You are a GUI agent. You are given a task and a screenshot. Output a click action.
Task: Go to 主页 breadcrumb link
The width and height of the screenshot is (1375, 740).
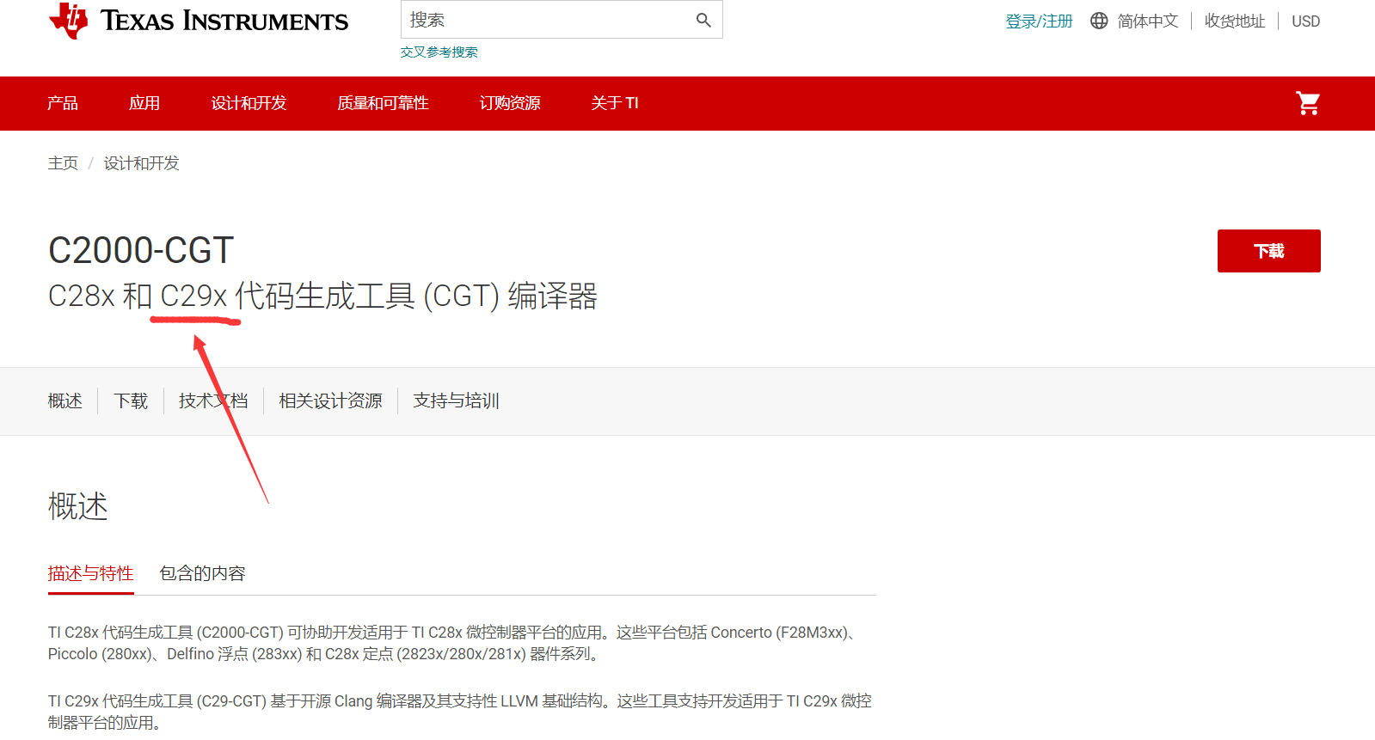(63, 163)
